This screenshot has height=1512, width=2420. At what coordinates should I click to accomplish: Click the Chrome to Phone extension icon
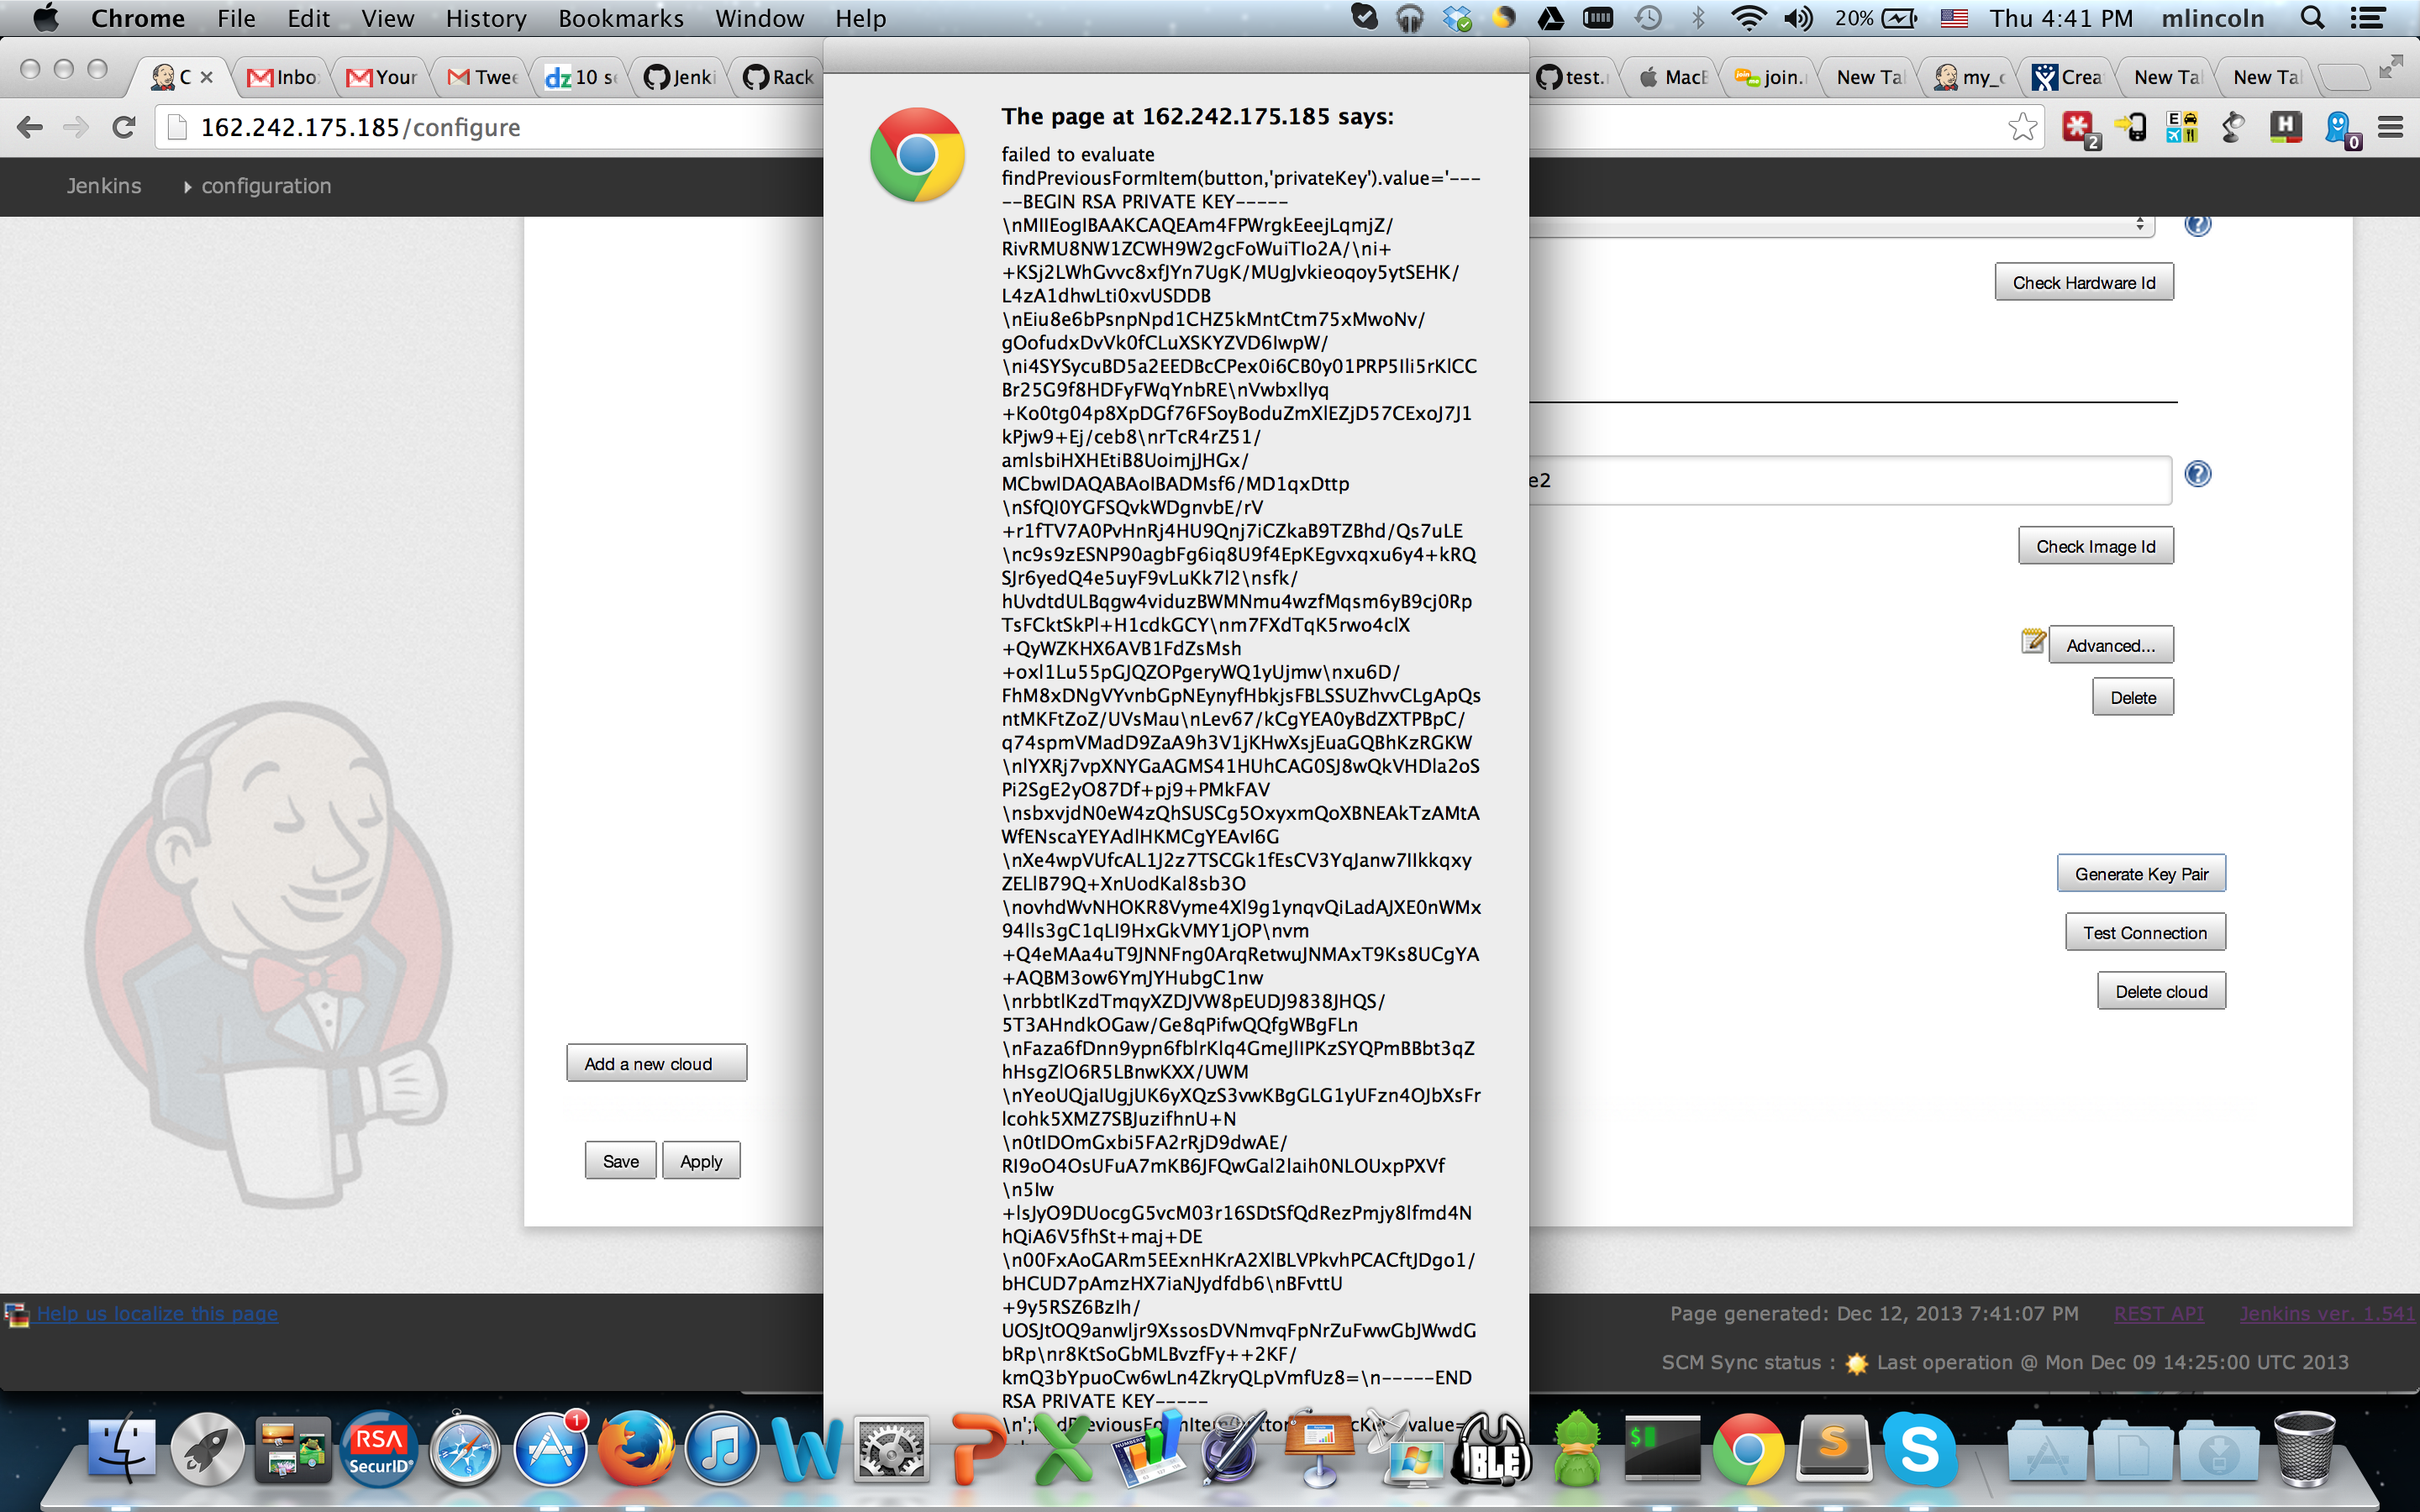coord(2129,127)
